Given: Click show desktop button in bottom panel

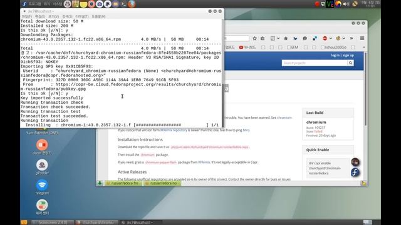Looking at the screenshot, I should click(x=24, y=222).
